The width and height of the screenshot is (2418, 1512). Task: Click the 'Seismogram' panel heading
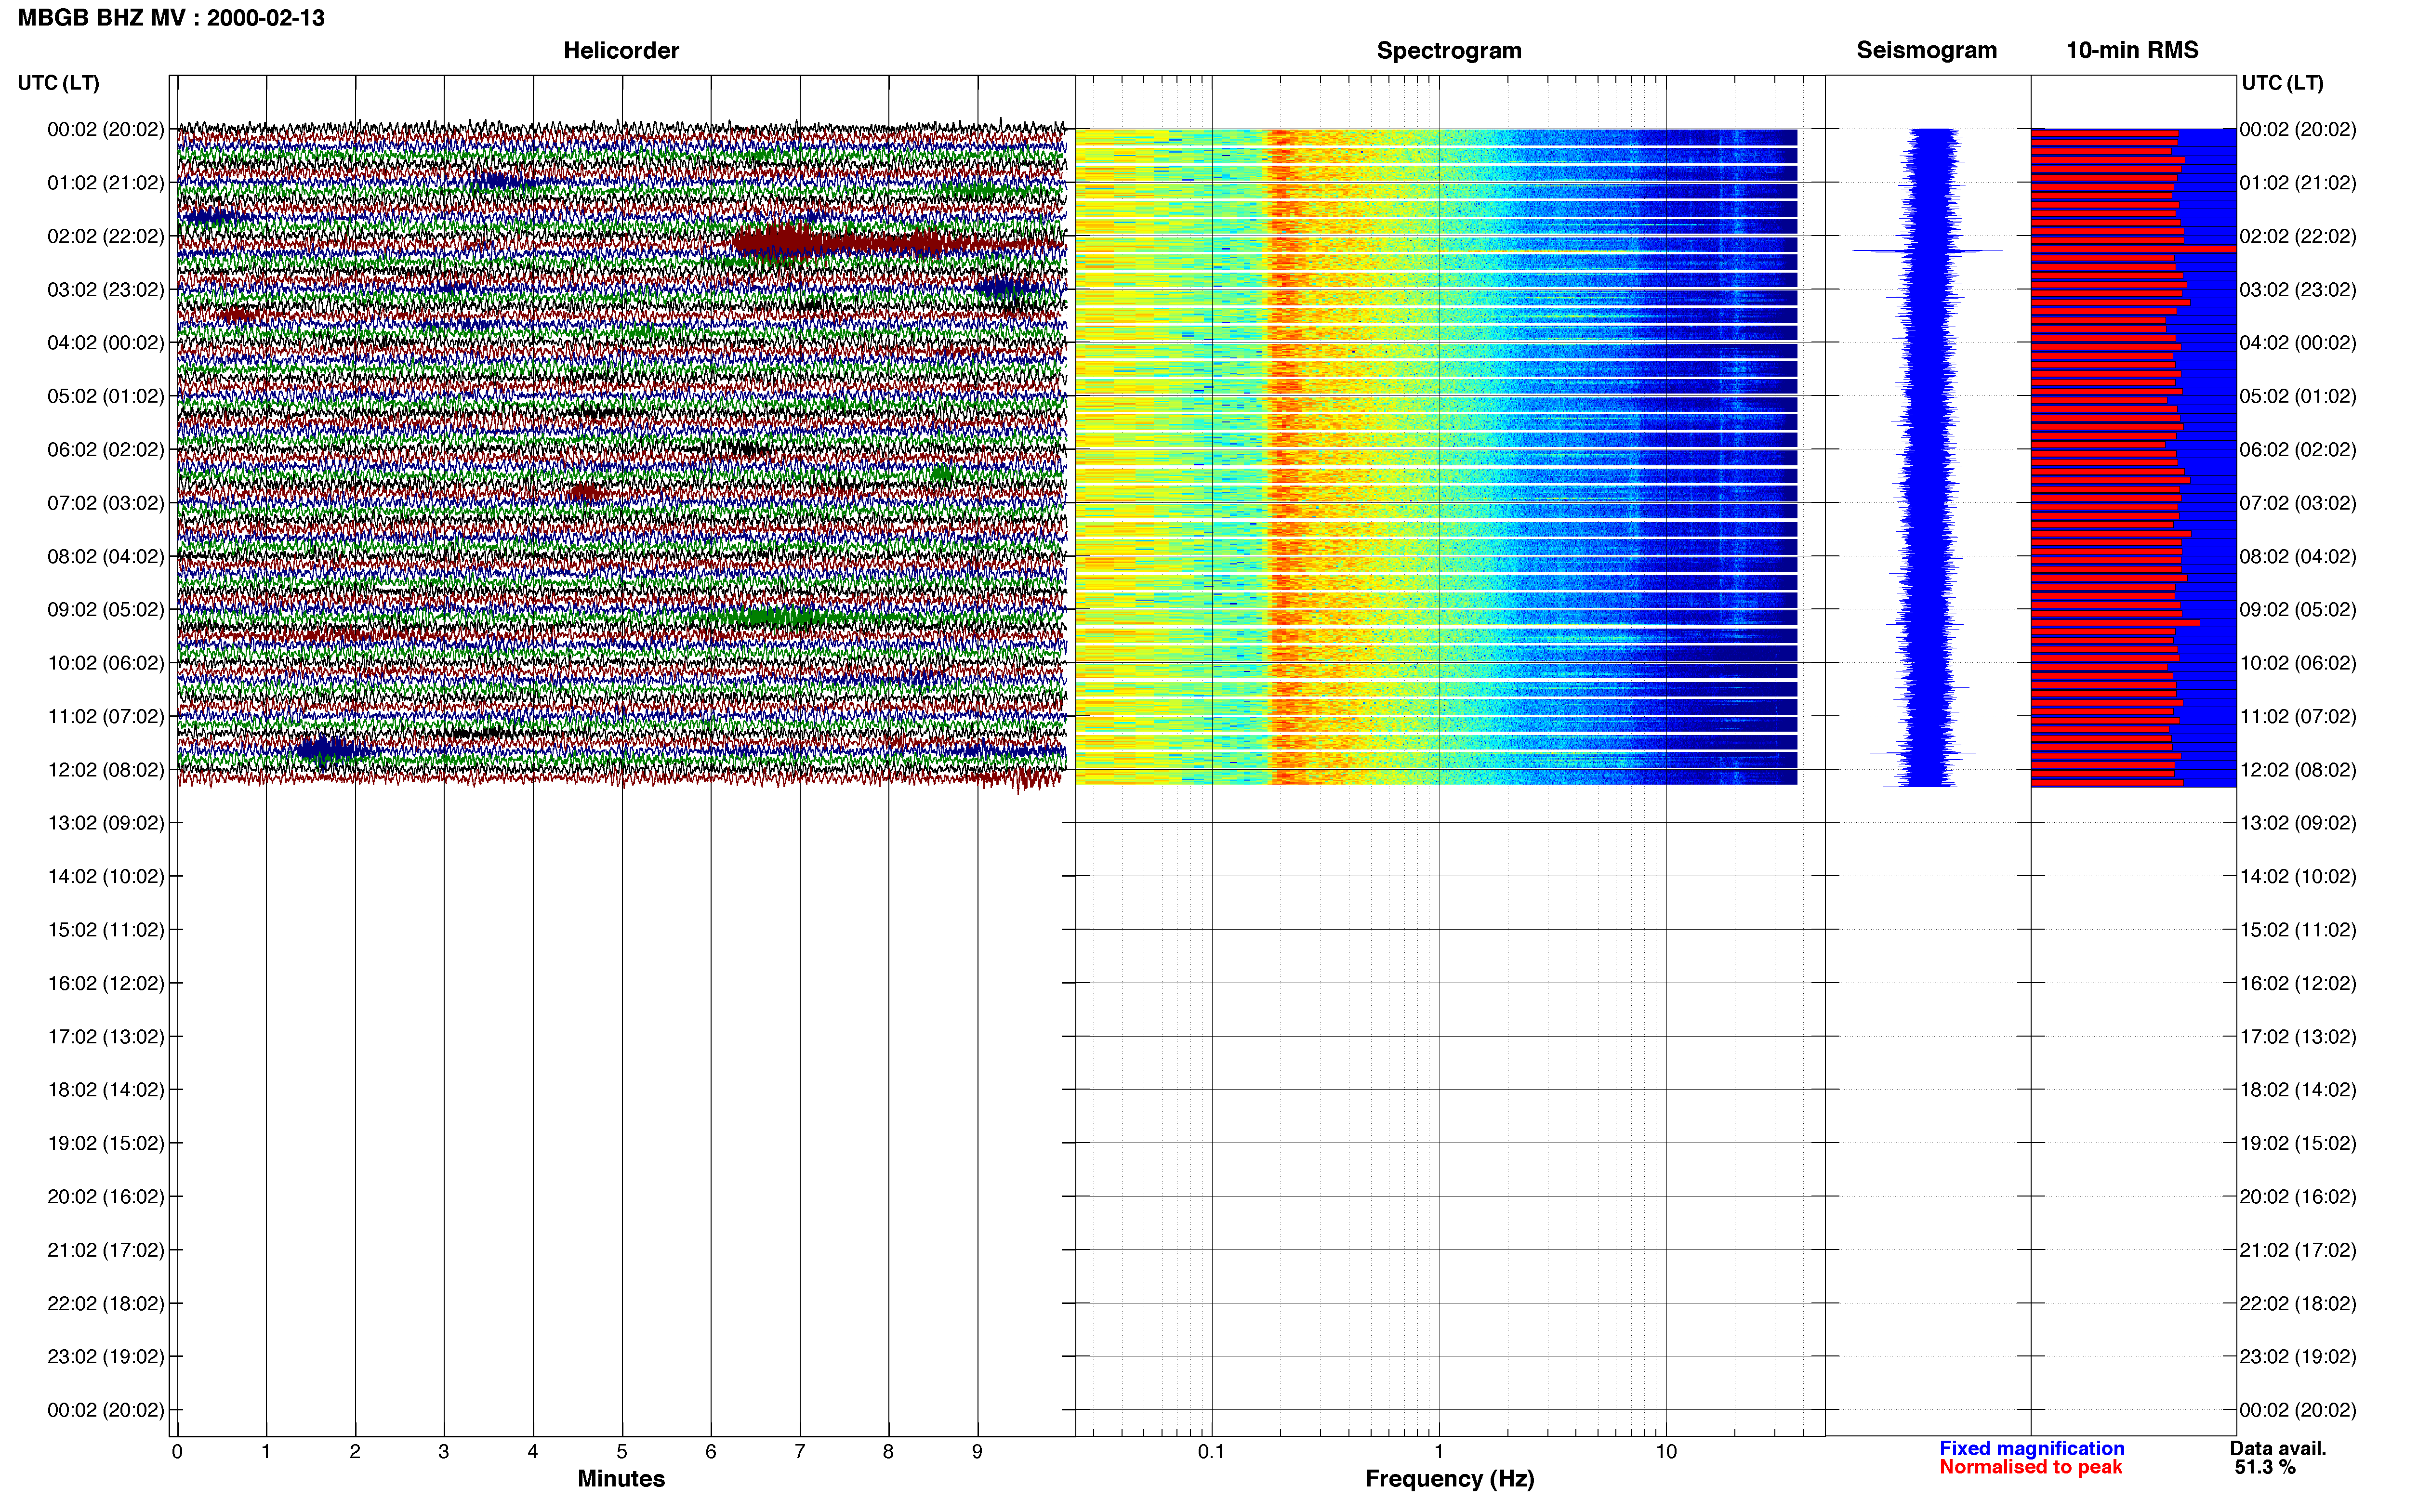click(1926, 50)
